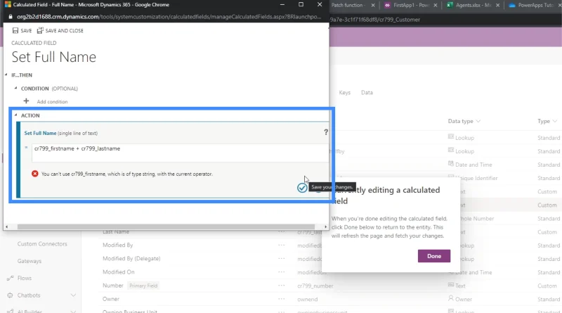Image resolution: width=562 pixels, height=313 pixels.
Task: Collapse the CONDITION section
Action: [x=15, y=89]
